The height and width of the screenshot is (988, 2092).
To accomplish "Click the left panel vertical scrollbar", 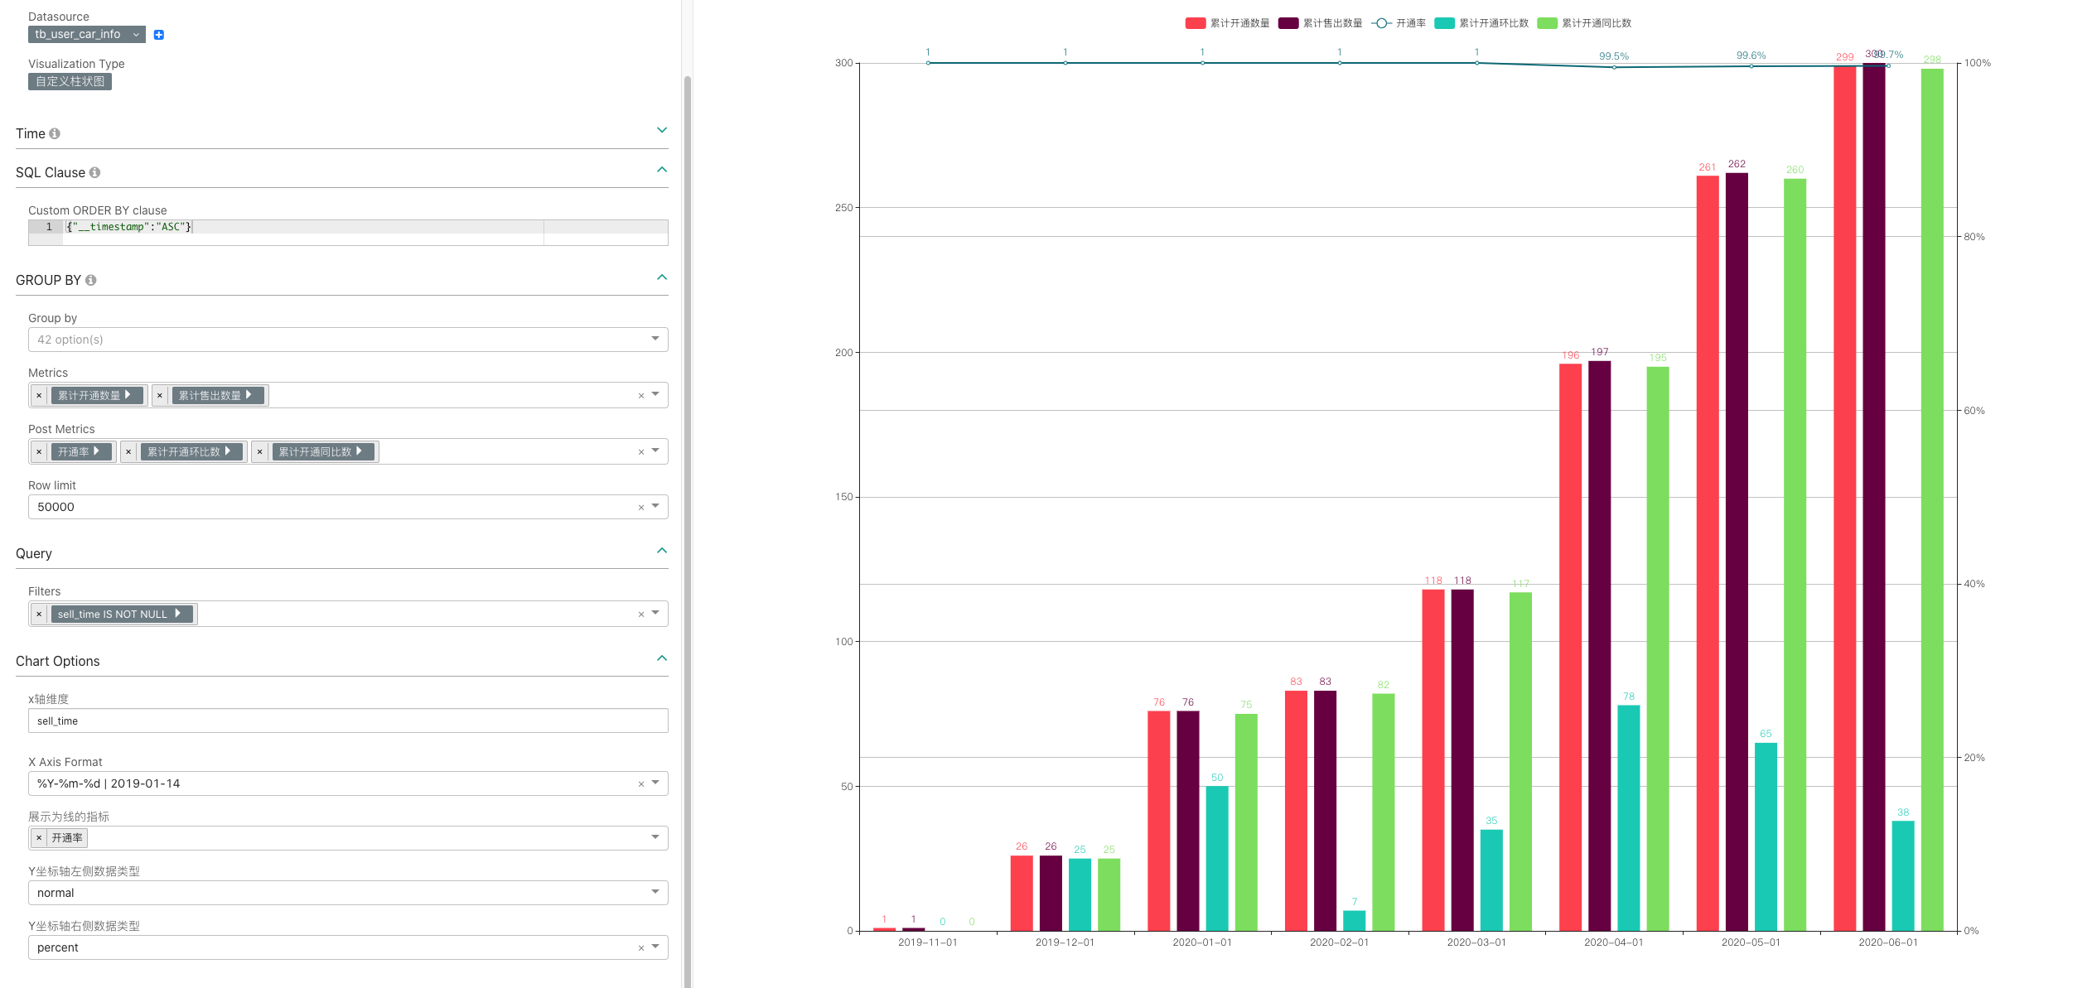I will coord(687,530).
